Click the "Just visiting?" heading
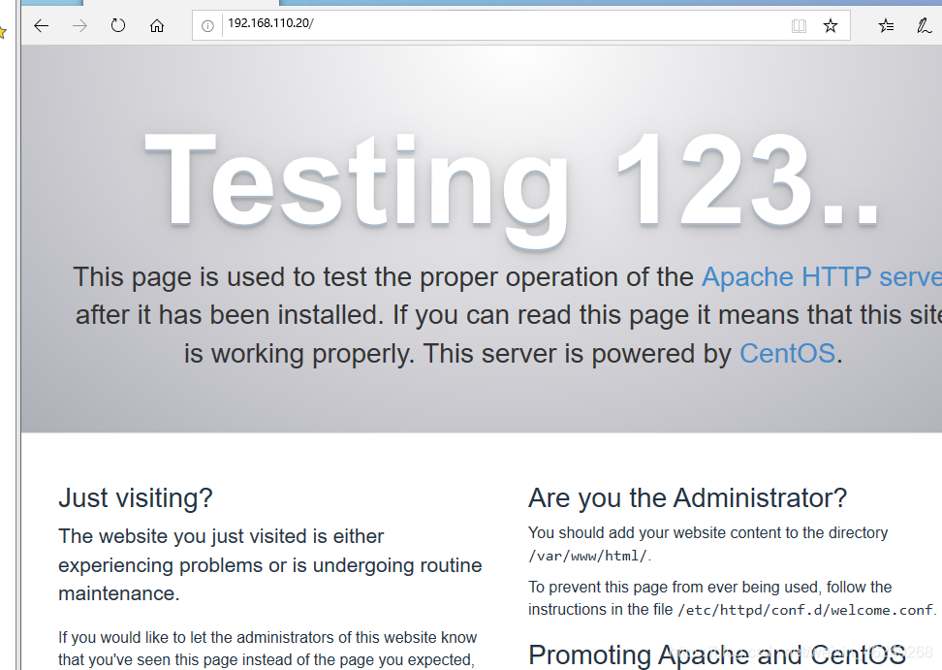The image size is (942, 670). point(136,498)
